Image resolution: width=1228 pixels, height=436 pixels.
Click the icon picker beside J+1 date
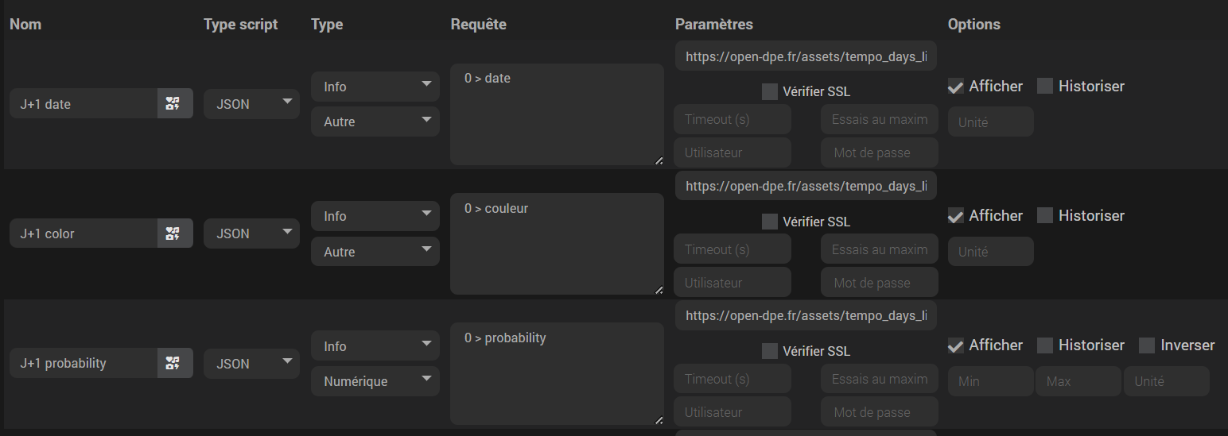tap(175, 103)
